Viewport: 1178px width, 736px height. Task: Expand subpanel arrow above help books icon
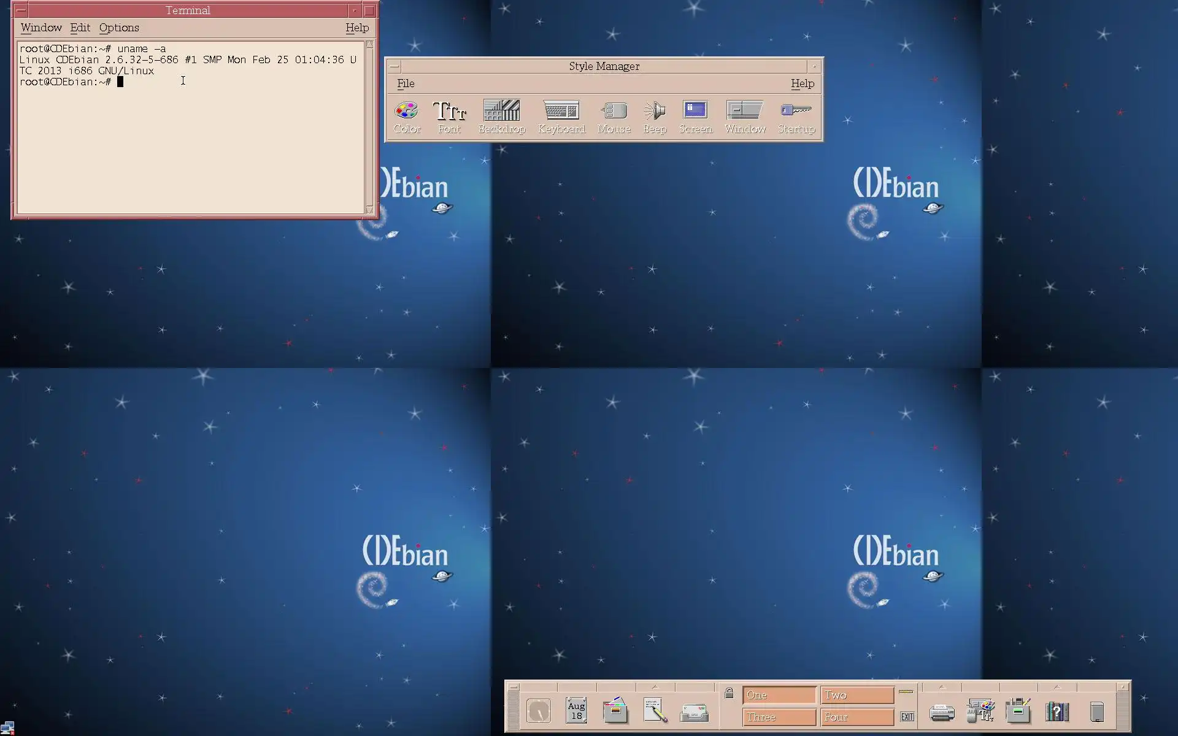coord(1057,687)
